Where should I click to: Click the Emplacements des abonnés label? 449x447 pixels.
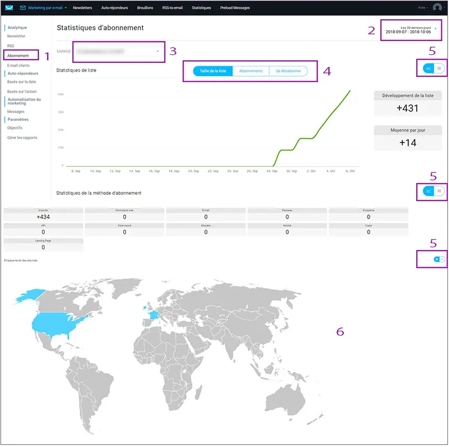point(21,260)
